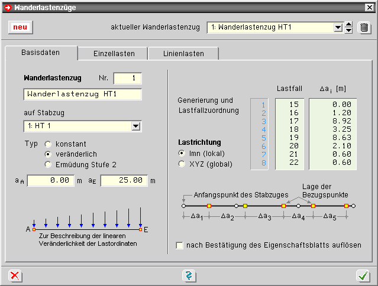Viewport: 378px width, 286px height.
Task: Click the Nr. number input field
Action: tap(127, 78)
